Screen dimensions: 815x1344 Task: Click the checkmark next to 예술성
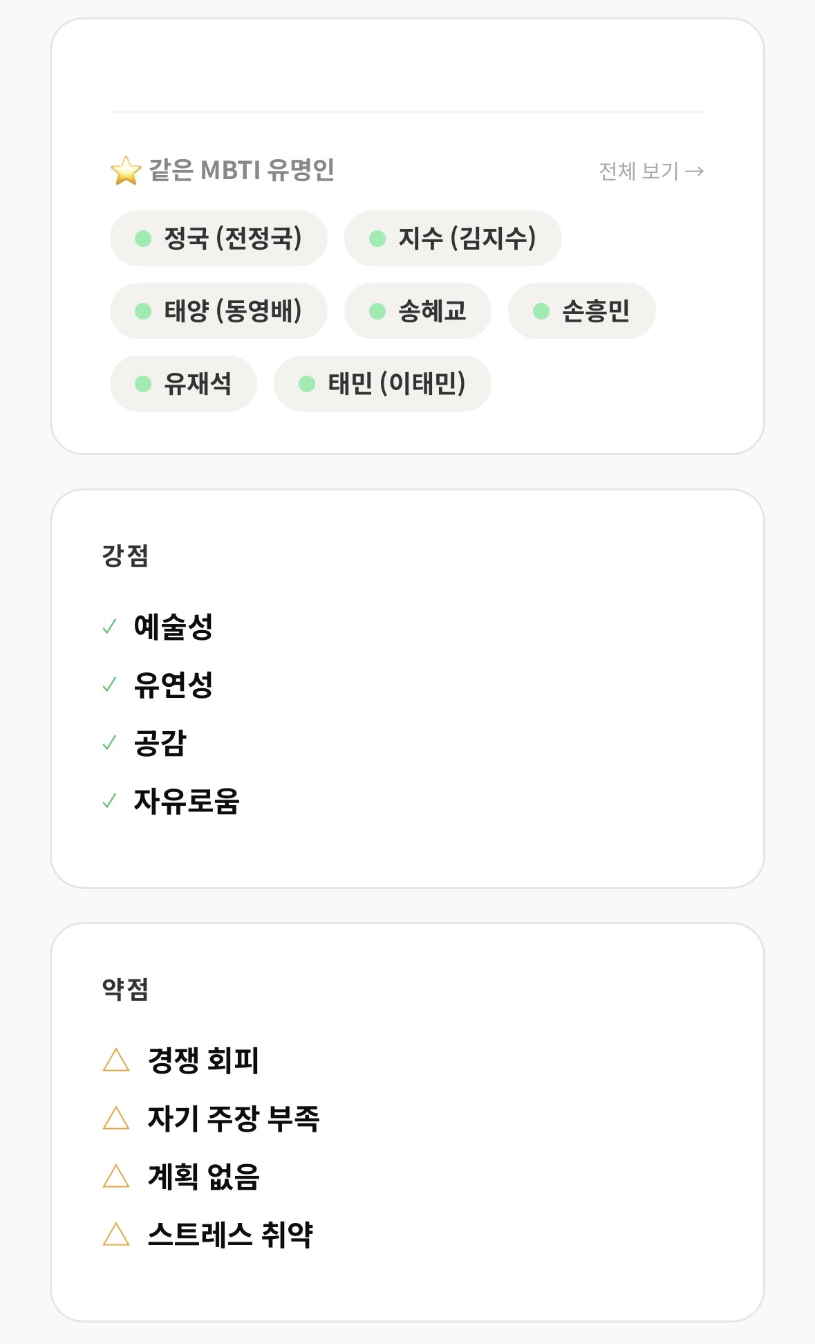pos(109,627)
